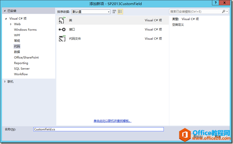Viewport: 233px width, 144px height.
Task: Click the search magnifier icon
Action: coord(223,12)
